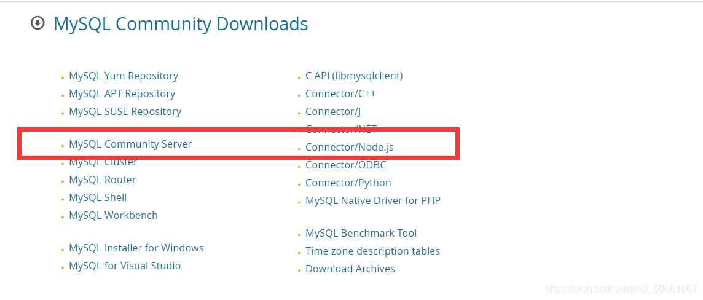This screenshot has width=703, height=300.
Task: Go to MySQL Workbench downloads
Action: [114, 215]
